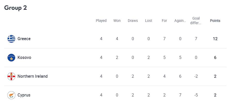The image size is (230, 106).
Task: Select the Northern Ireland team name
Action: [33, 76]
